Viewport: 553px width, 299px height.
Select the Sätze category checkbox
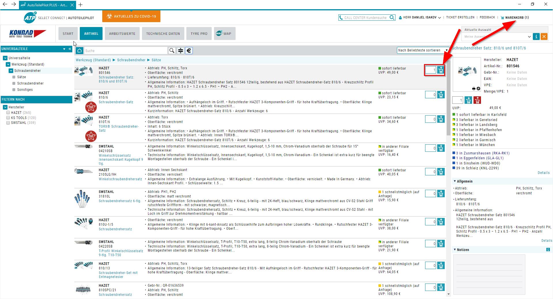pos(14,77)
